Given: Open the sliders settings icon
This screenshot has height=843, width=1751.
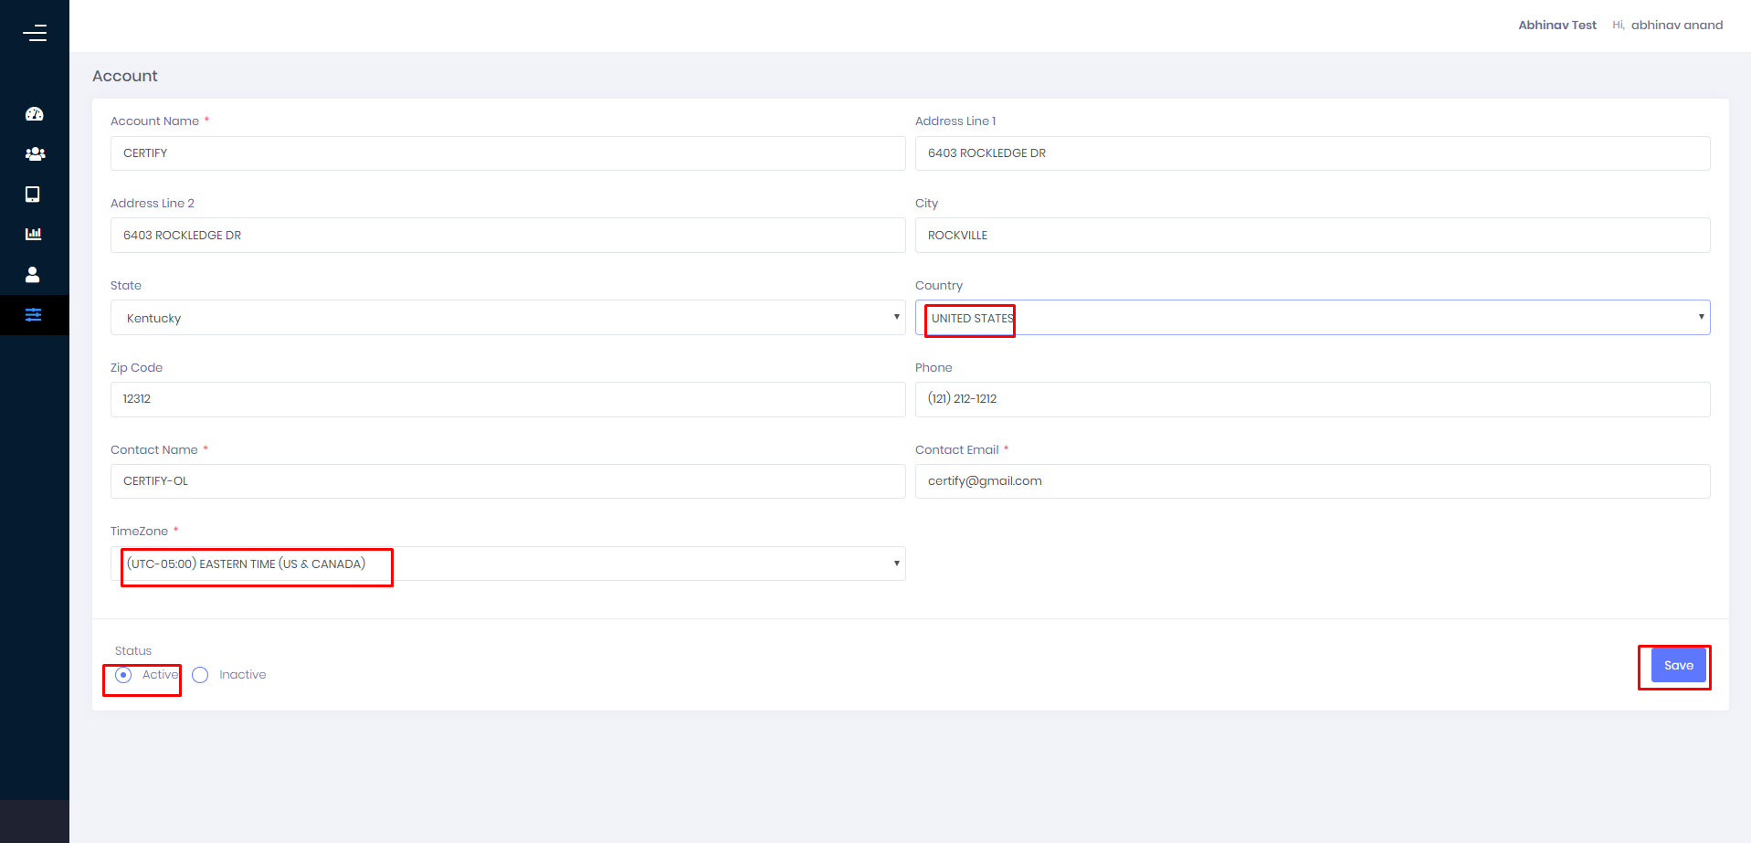Looking at the screenshot, I should (34, 315).
